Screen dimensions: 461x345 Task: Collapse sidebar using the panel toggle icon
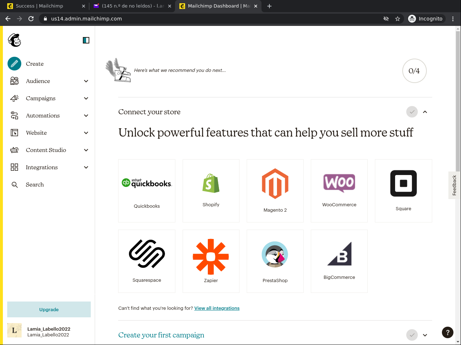86,40
